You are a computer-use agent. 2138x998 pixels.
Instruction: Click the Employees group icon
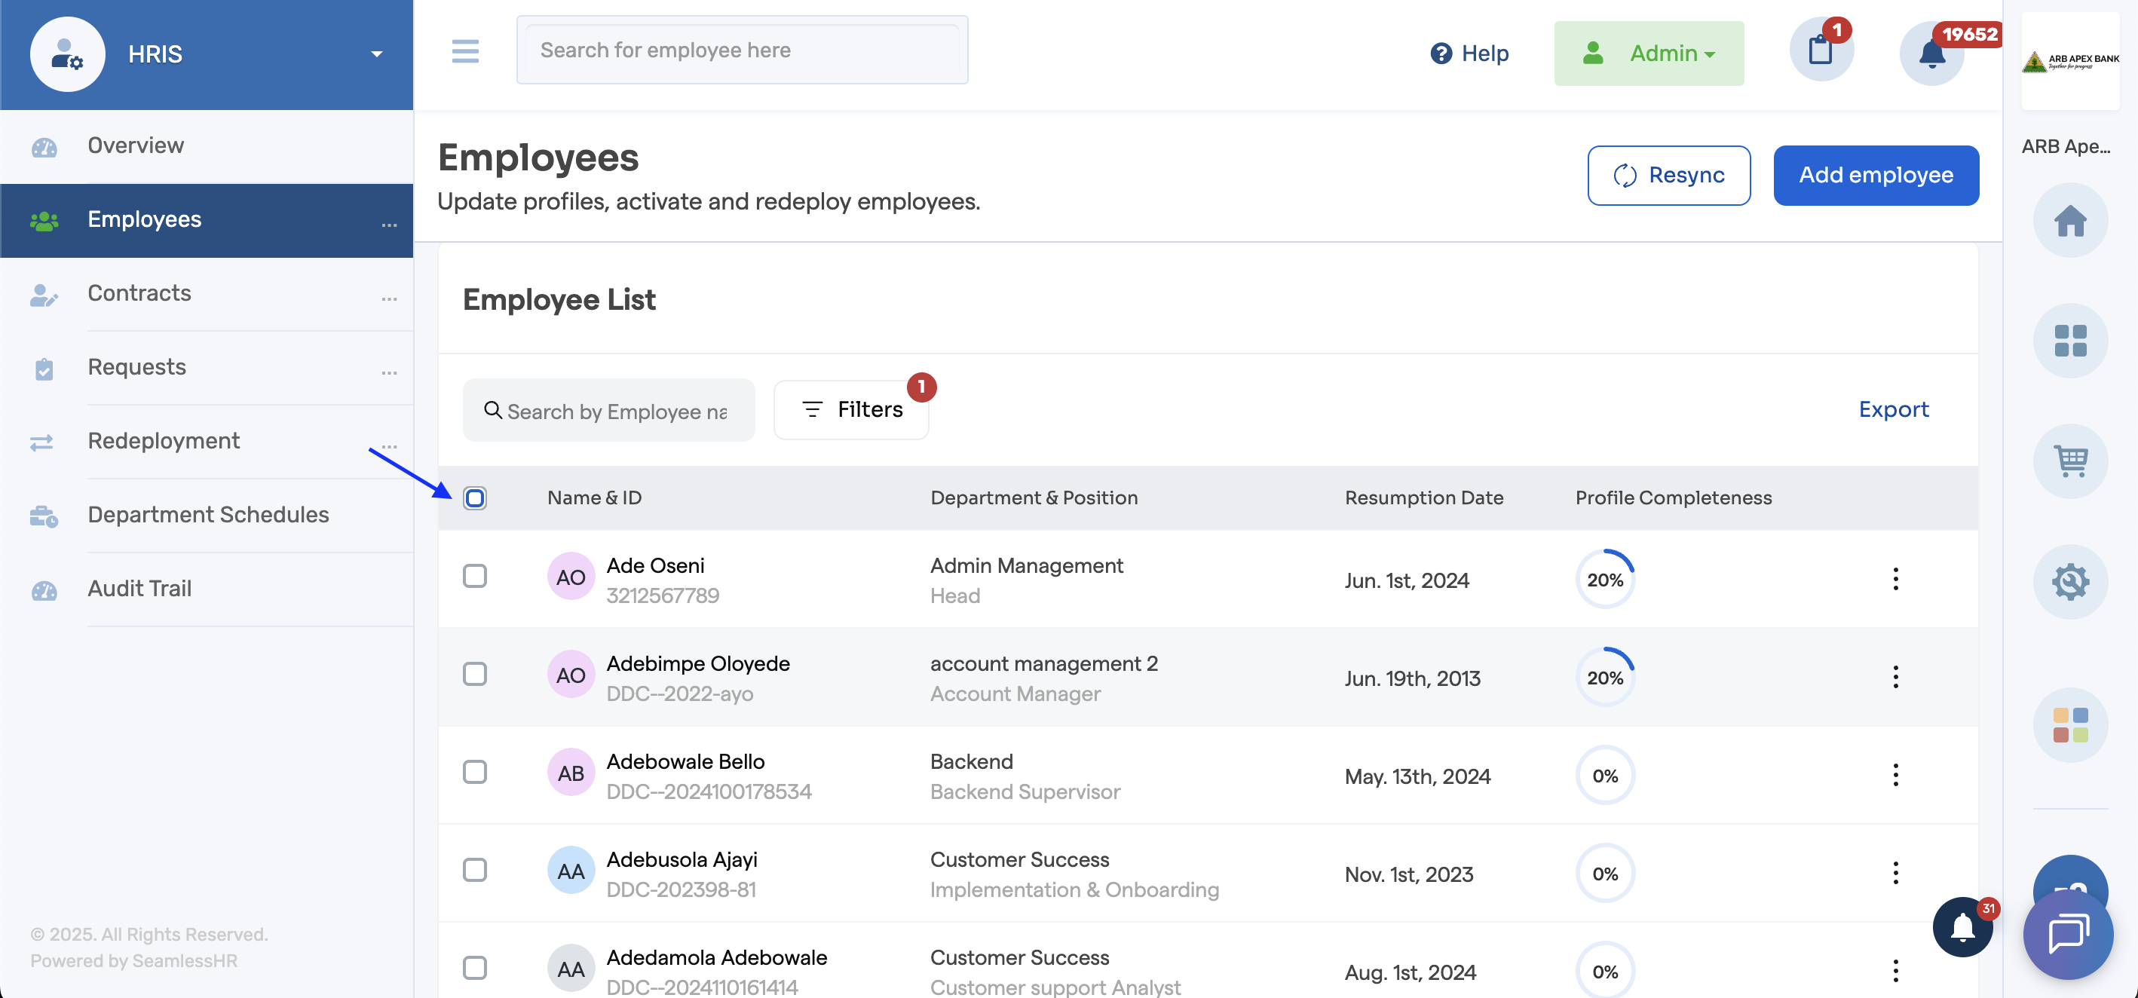pos(43,221)
